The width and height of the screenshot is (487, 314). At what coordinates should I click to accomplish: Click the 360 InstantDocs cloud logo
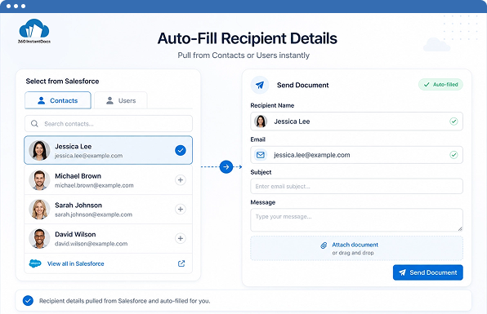(x=34, y=31)
